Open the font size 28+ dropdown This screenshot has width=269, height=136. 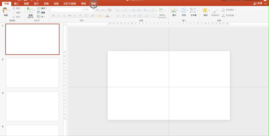coord(92,10)
